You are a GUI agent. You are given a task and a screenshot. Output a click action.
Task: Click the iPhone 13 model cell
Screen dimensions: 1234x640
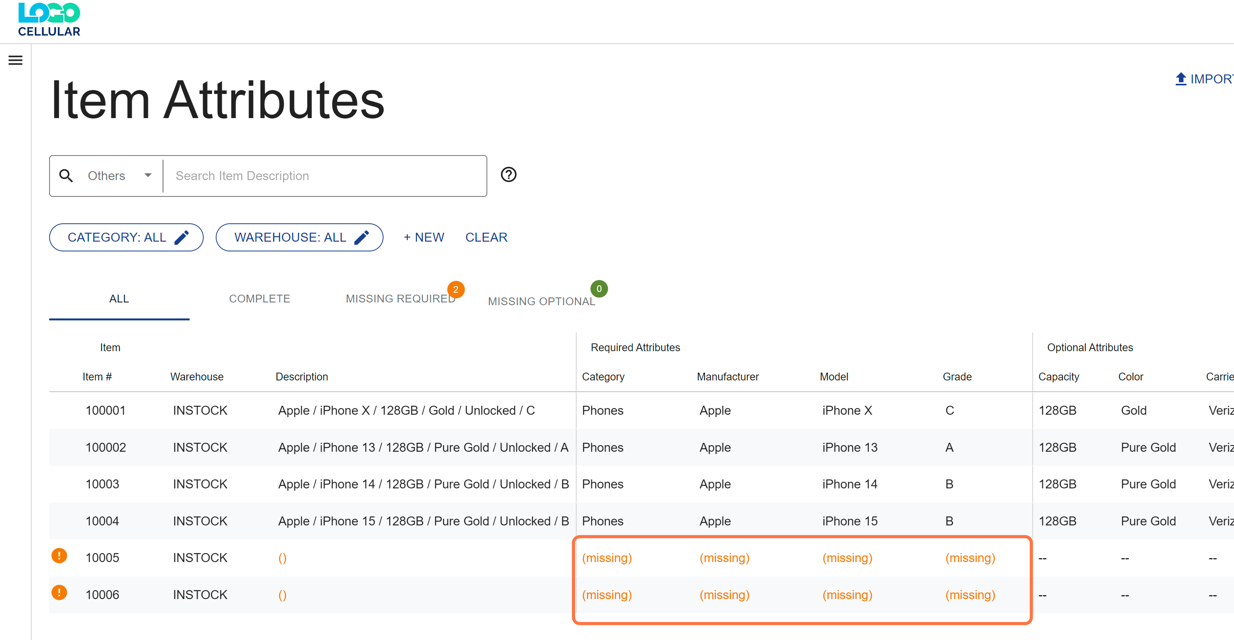(x=850, y=447)
